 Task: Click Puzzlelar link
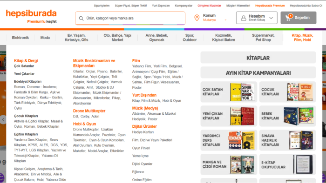[109, 135]
